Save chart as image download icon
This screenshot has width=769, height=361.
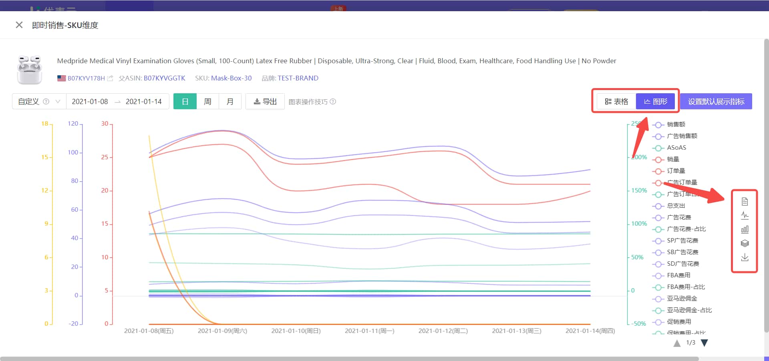(x=745, y=257)
